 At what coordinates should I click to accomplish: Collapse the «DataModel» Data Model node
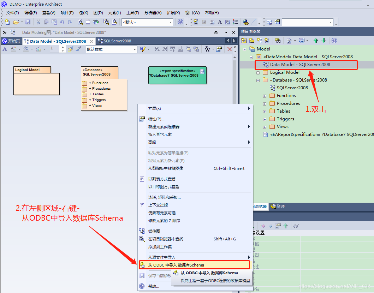[x=251, y=57]
